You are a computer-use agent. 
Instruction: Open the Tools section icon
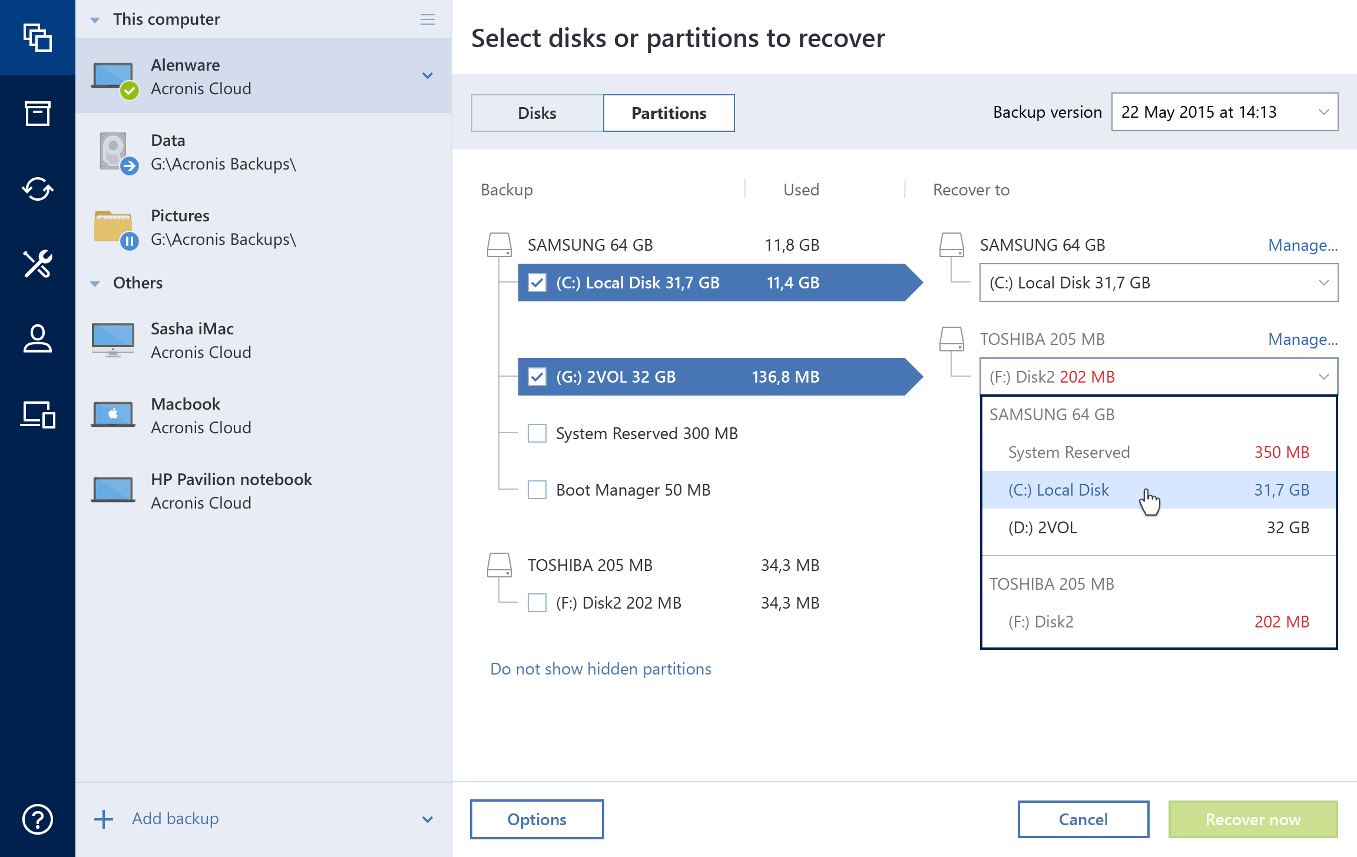pyautogui.click(x=38, y=264)
